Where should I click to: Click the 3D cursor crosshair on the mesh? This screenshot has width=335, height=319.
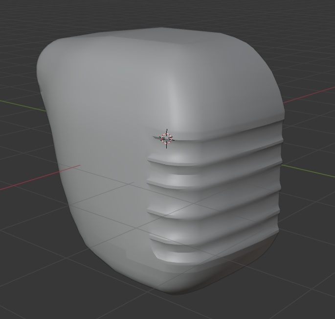[x=167, y=138]
